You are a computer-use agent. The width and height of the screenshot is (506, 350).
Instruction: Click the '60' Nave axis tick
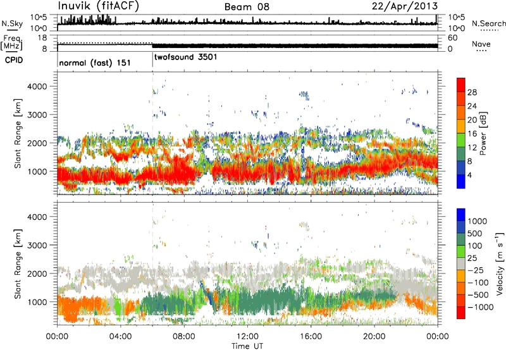point(453,38)
